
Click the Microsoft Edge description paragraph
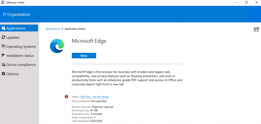[x=127, y=78]
